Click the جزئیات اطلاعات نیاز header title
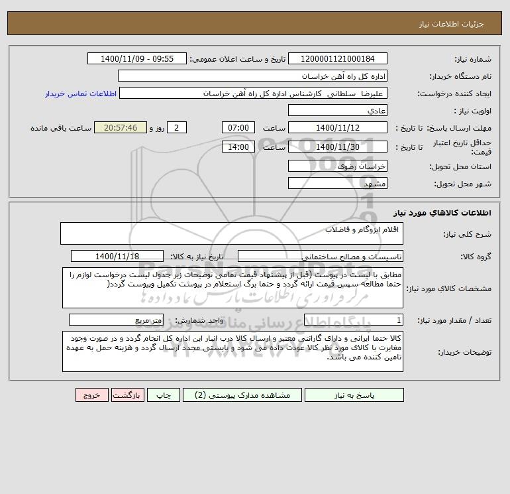510x494 pixels. click(x=452, y=24)
